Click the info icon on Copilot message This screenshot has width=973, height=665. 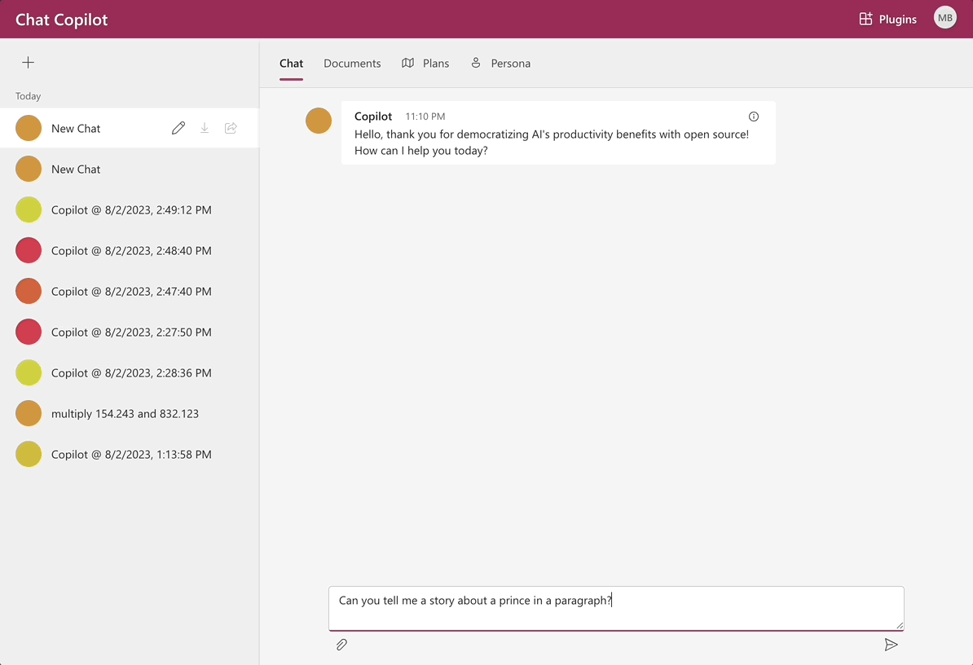click(754, 117)
